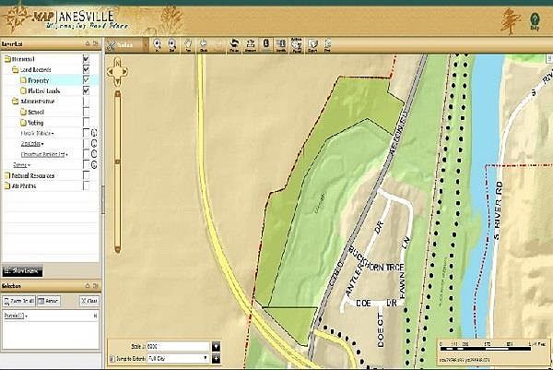Enable the Air Photos layer checkbox
The width and height of the screenshot is (553, 370).
pos(86,185)
